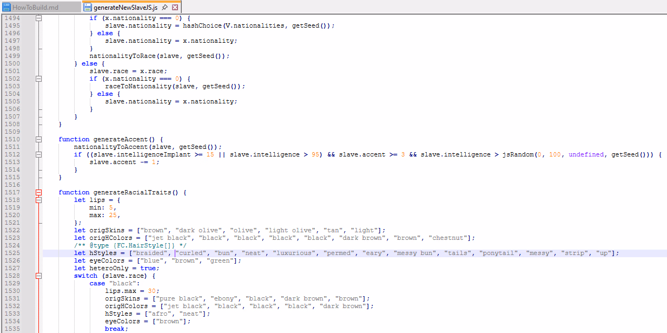Click "afro" in hStyles on line 1533
The image size is (667, 333).
coord(160,314)
